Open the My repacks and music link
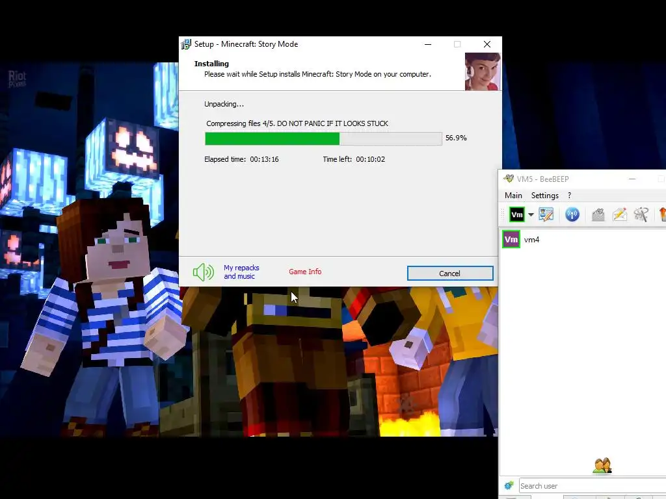Viewport: 666px width, 499px height. (x=241, y=272)
